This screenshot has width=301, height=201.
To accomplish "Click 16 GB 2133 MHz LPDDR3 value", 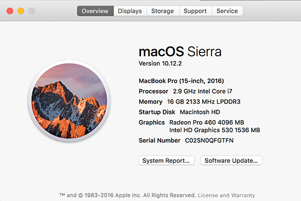I will pos(203,102).
